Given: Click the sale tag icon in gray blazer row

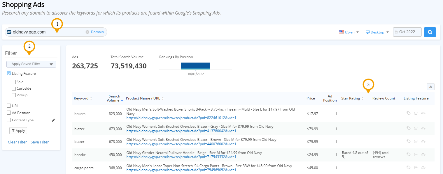Looking at the screenshot, I should 409,128.
